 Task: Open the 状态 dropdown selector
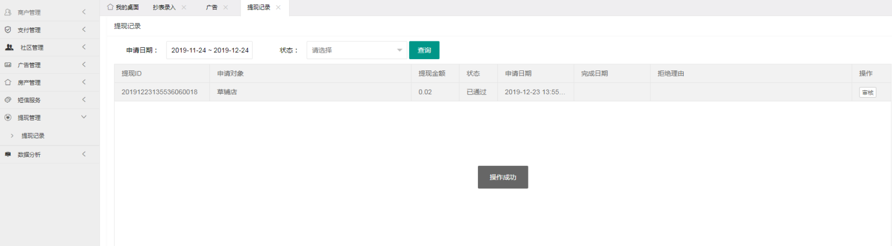[357, 50]
